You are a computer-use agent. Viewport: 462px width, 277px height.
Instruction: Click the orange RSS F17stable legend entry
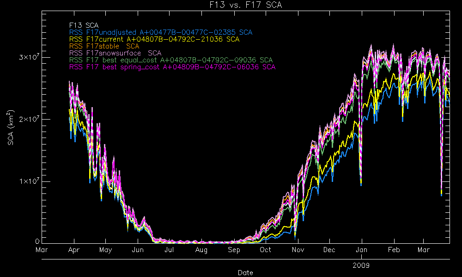coord(104,46)
